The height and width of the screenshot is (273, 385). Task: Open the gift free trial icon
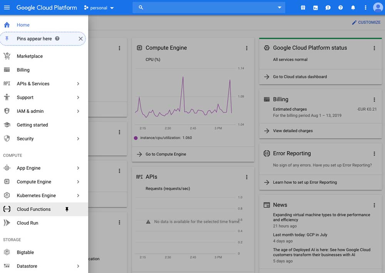pyautogui.click(x=303, y=8)
